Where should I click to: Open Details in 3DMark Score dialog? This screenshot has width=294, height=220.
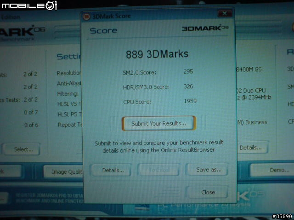[x=111, y=170]
